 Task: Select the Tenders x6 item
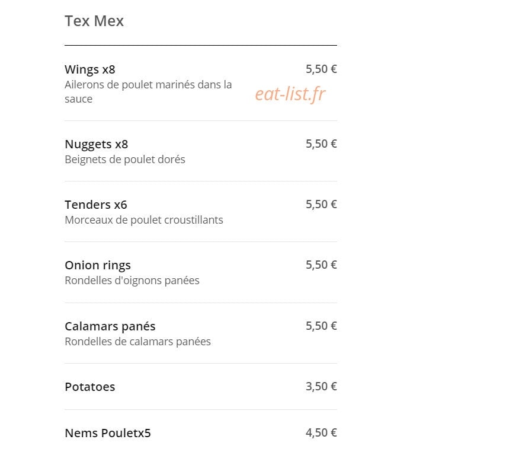[x=96, y=204]
